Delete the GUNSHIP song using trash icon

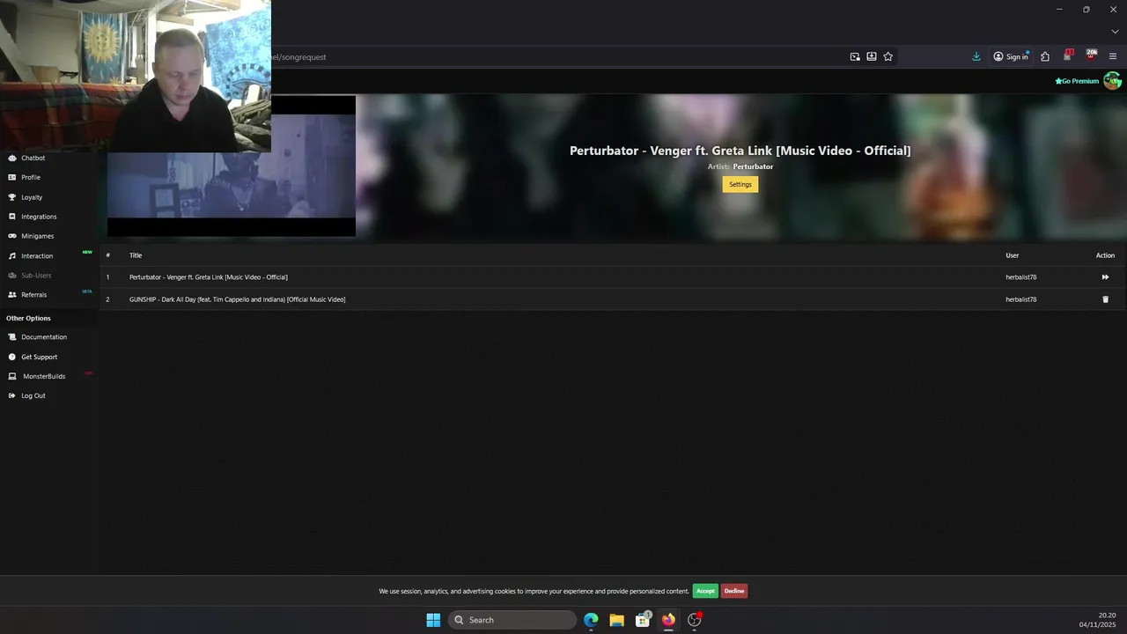click(1106, 299)
